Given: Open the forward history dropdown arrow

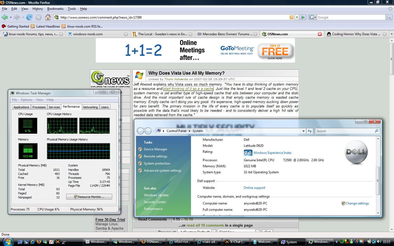Looking at the screenshot, I should pyautogui.click(x=23, y=17).
